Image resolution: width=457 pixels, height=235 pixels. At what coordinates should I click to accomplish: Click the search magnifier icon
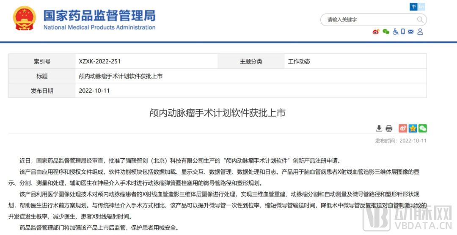pyautogui.click(x=420, y=19)
